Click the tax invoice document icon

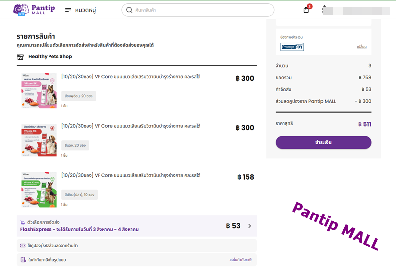(x=23, y=260)
